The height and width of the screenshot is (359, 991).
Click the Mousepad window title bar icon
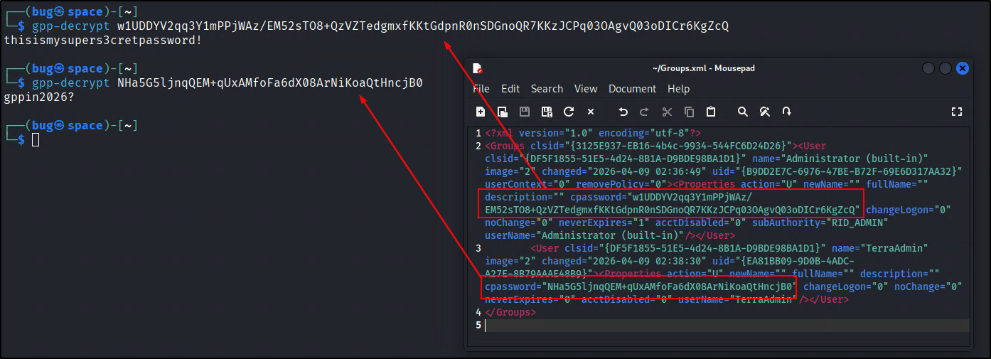(478, 68)
